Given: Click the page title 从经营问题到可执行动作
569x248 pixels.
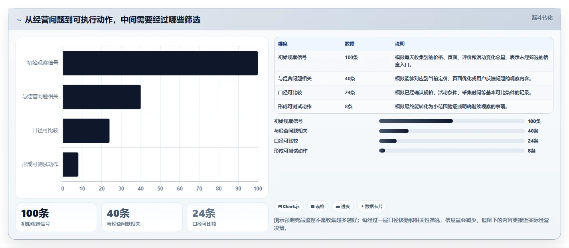Looking at the screenshot, I should click(113, 20).
